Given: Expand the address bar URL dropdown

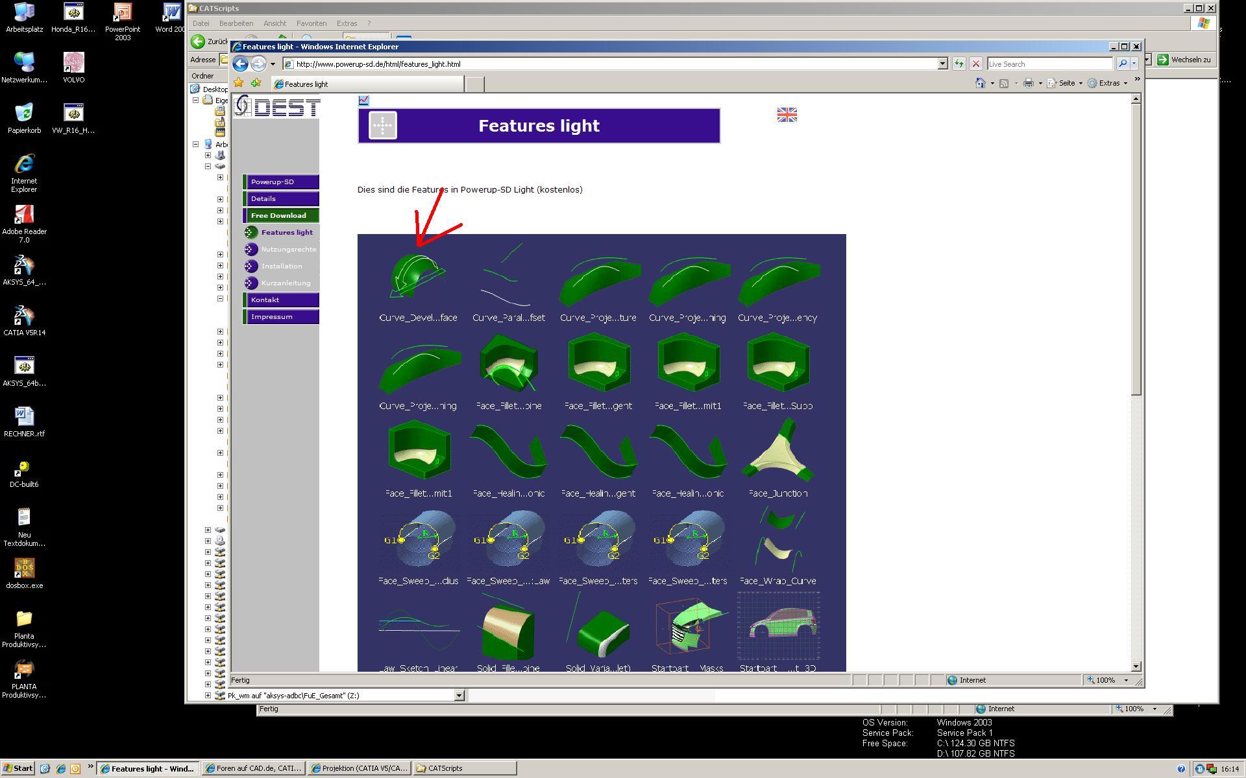Looking at the screenshot, I should click(x=942, y=64).
